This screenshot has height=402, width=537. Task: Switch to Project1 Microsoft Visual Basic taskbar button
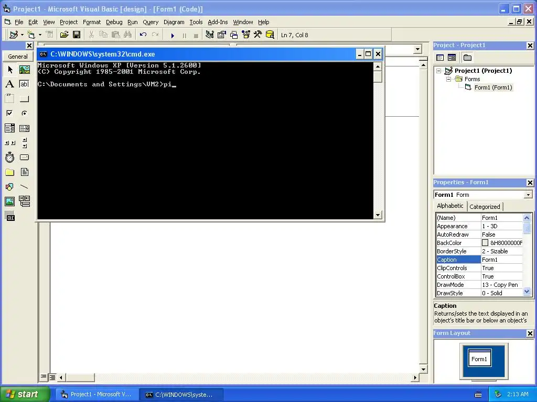pos(97,395)
